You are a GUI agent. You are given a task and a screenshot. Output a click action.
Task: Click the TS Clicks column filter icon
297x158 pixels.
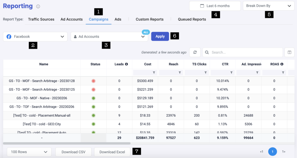click(205, 73)
